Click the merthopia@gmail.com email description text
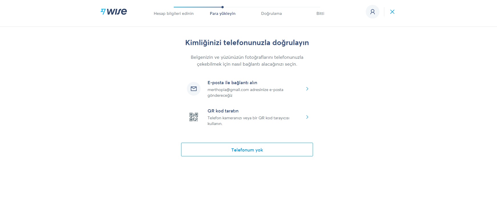 pyautogui.click(x=245, y=92)
